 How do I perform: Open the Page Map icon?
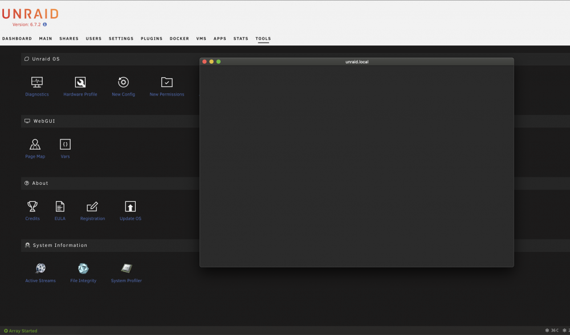point(35,144)
